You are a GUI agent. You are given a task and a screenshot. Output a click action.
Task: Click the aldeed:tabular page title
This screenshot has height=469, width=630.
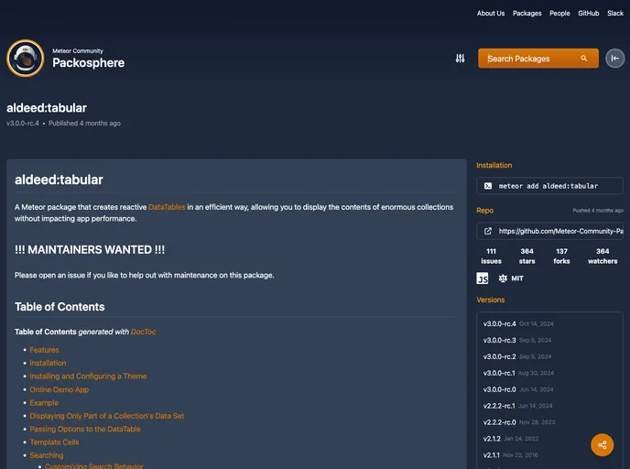coord(47,108)
